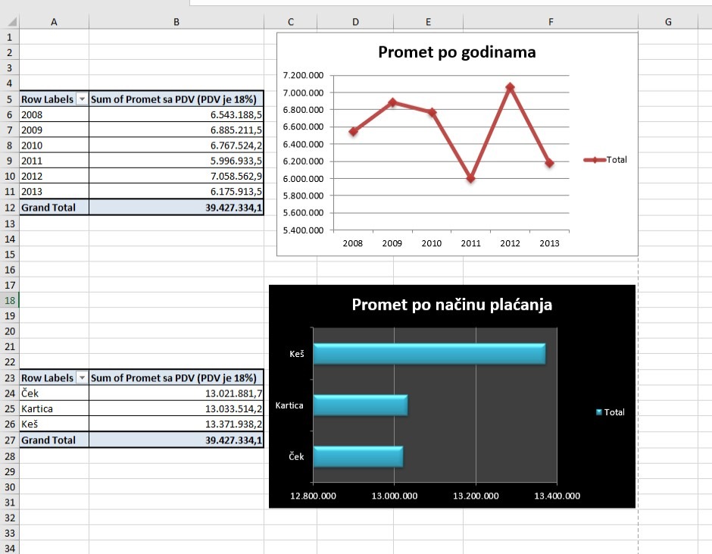The image size is (712, 554).
Task: Select the value 6.175.913,5
Action: coord(176,191)
